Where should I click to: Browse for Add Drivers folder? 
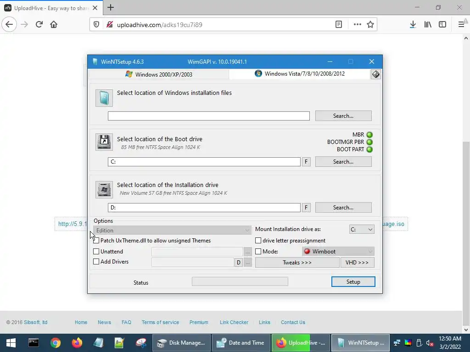(247, 263)
